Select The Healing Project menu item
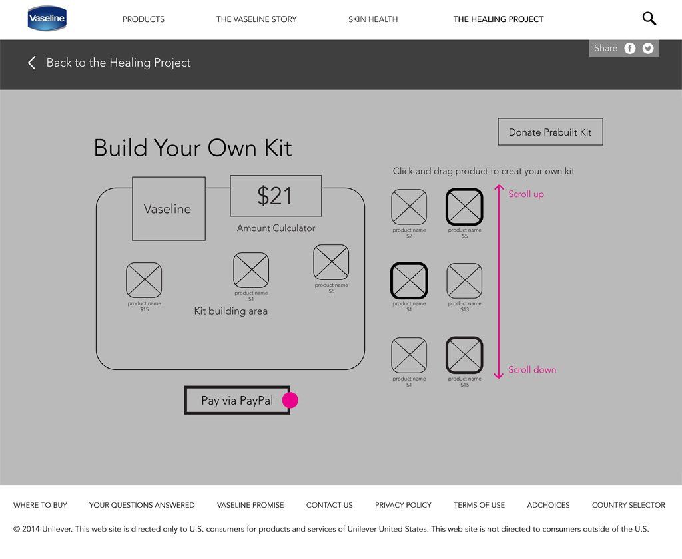The height and width of the screenshot is (559, 682). pos(498,19)
